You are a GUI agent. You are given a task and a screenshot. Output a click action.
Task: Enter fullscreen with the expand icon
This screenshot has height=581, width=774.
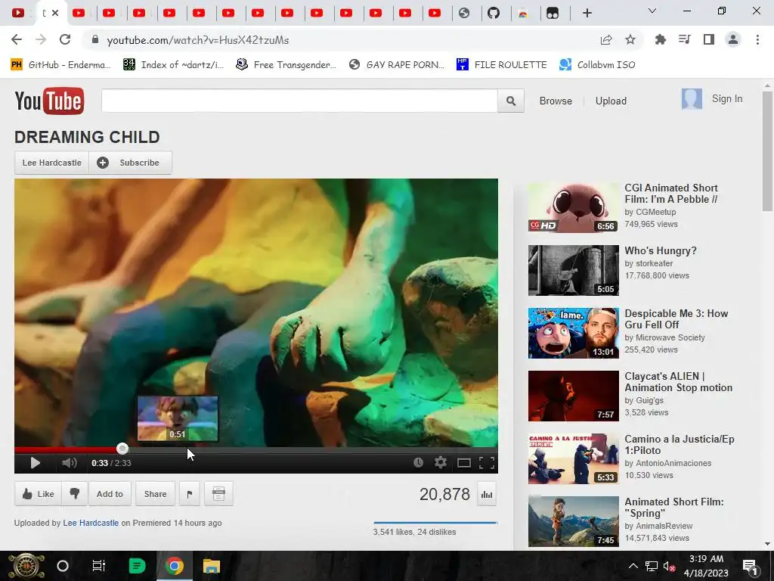pos(487,462)
